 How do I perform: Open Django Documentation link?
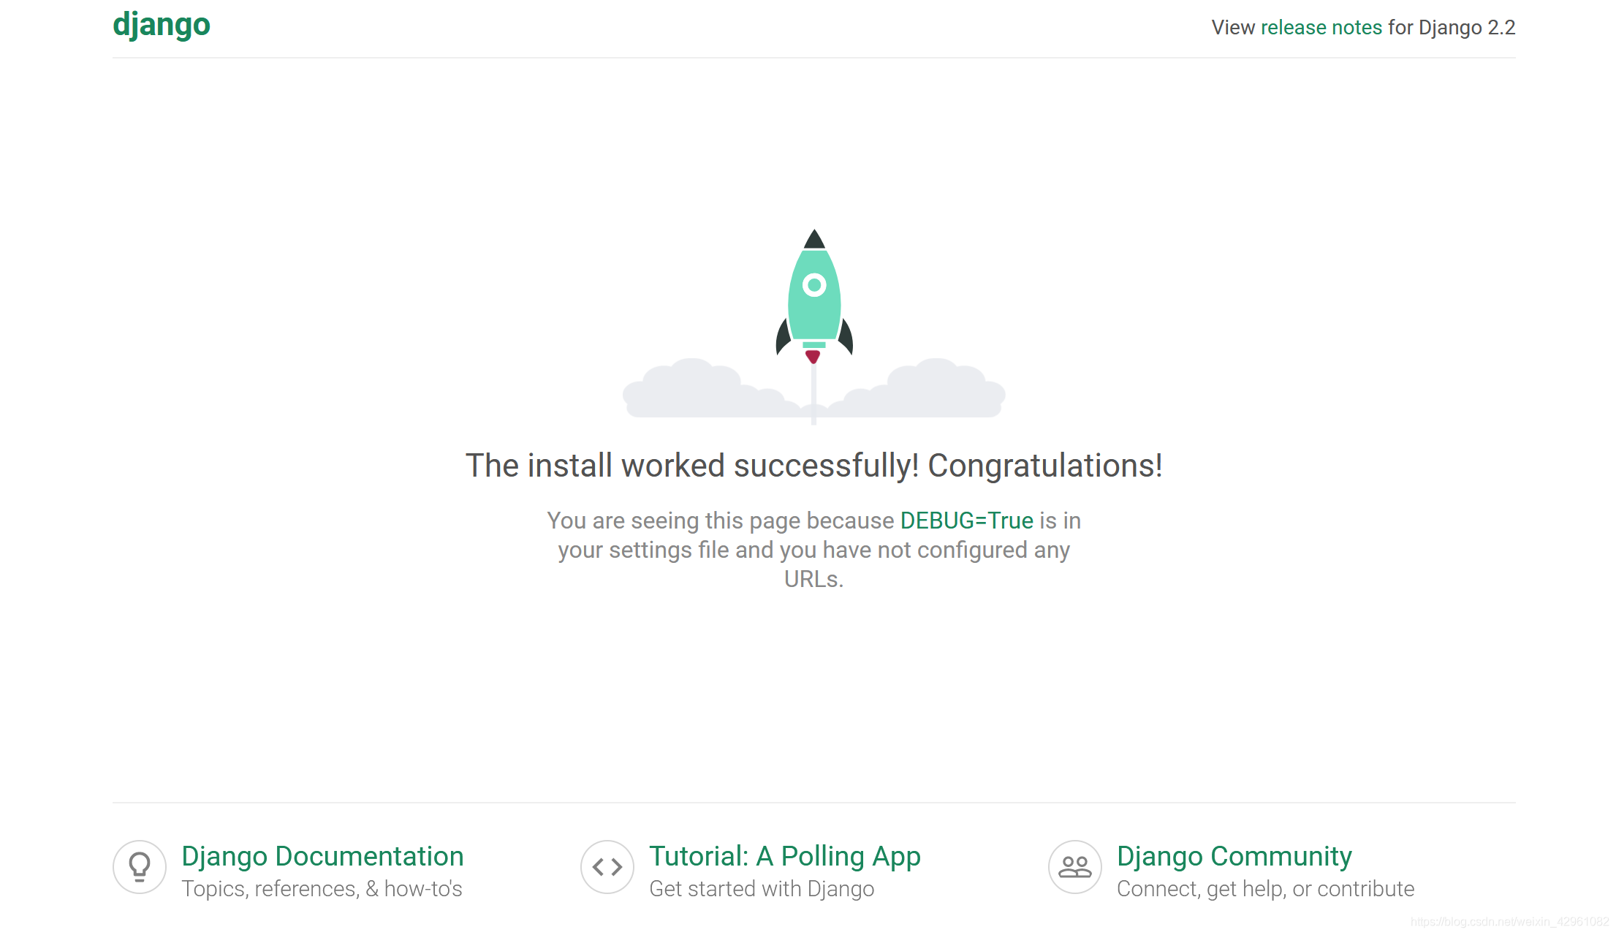click(x=323, y=856)
